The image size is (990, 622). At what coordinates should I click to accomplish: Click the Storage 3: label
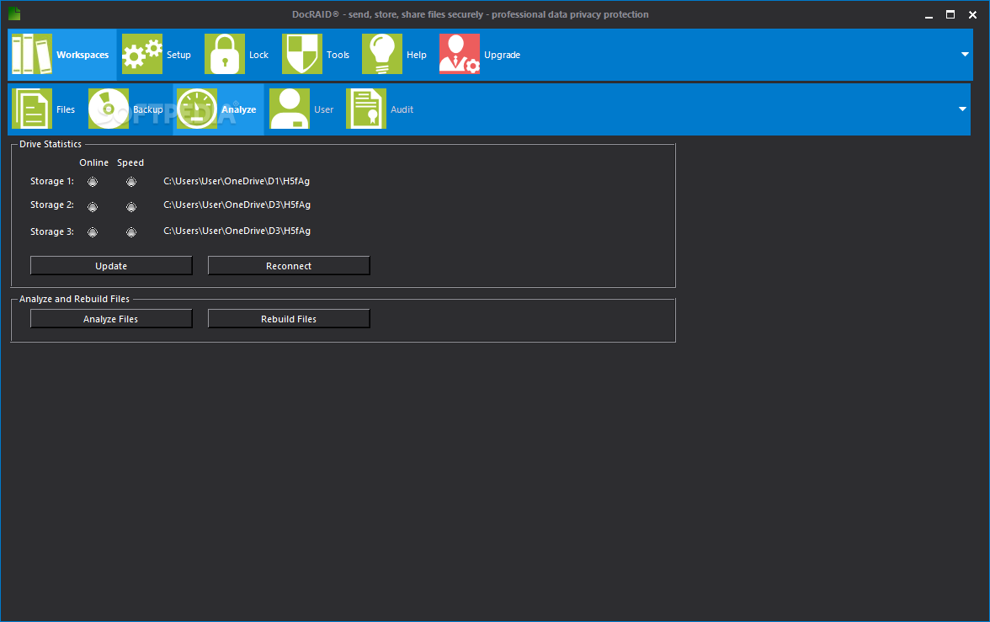52,231
